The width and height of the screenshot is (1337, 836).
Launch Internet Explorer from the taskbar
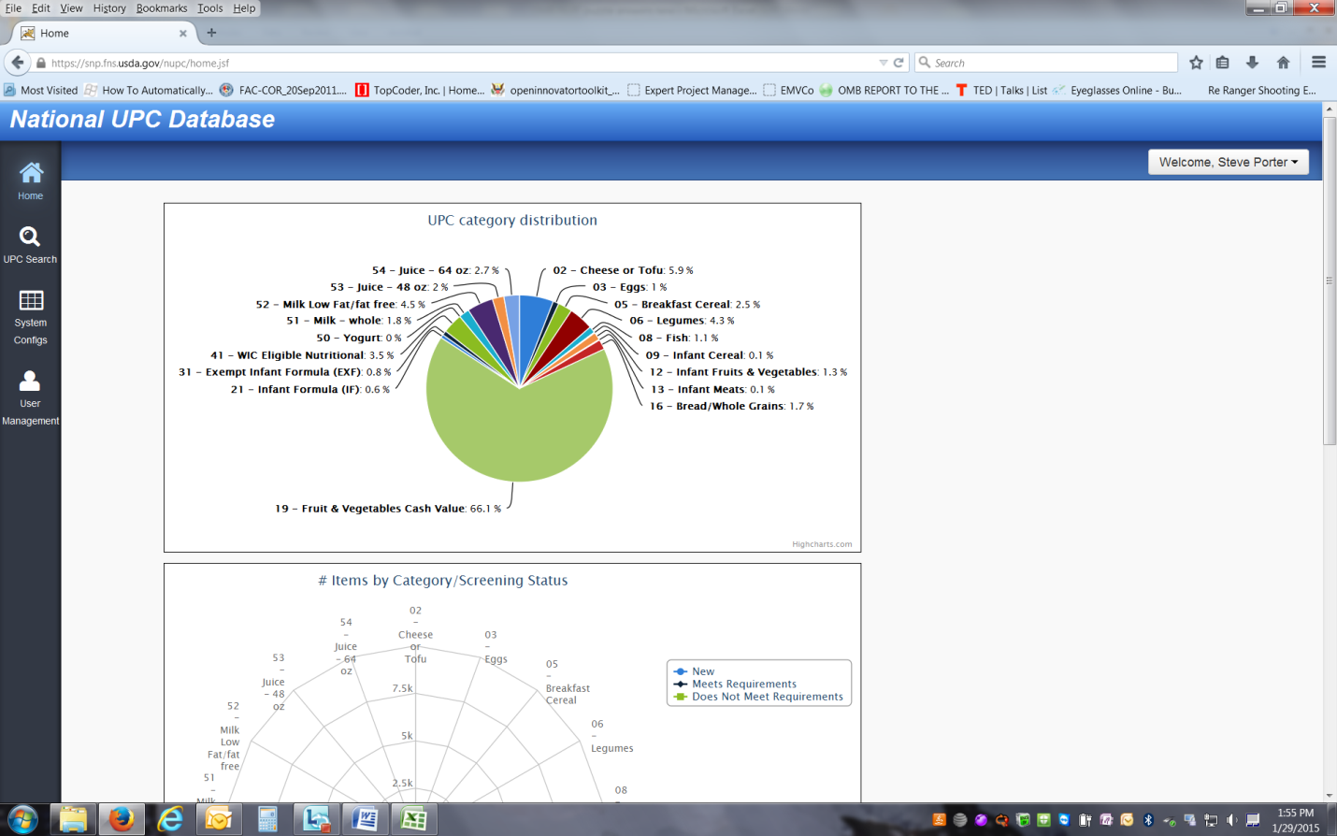click(x=170, y=820)
